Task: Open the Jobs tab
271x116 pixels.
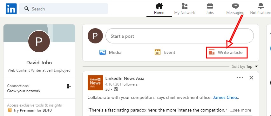Action: tap(210, 9)
